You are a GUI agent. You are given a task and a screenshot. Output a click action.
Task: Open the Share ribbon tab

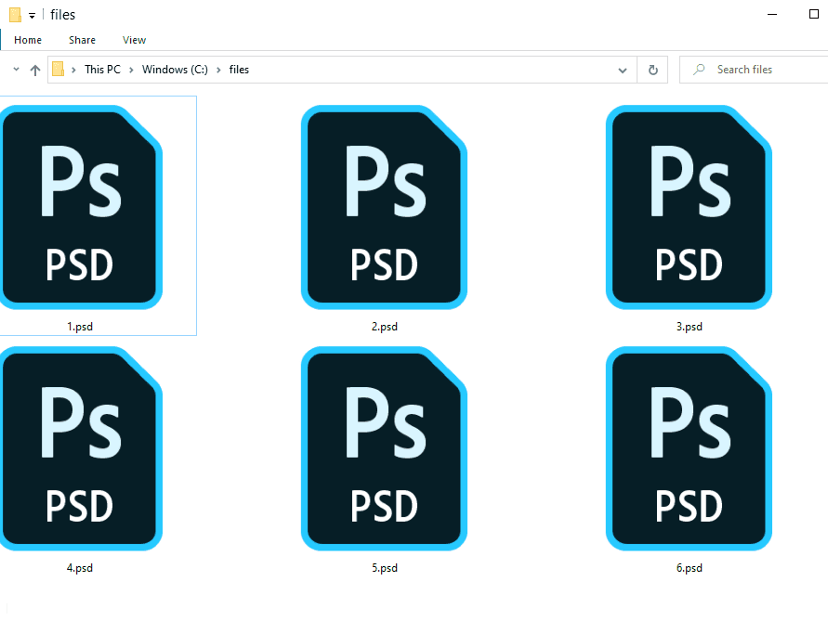pos(82,40)
